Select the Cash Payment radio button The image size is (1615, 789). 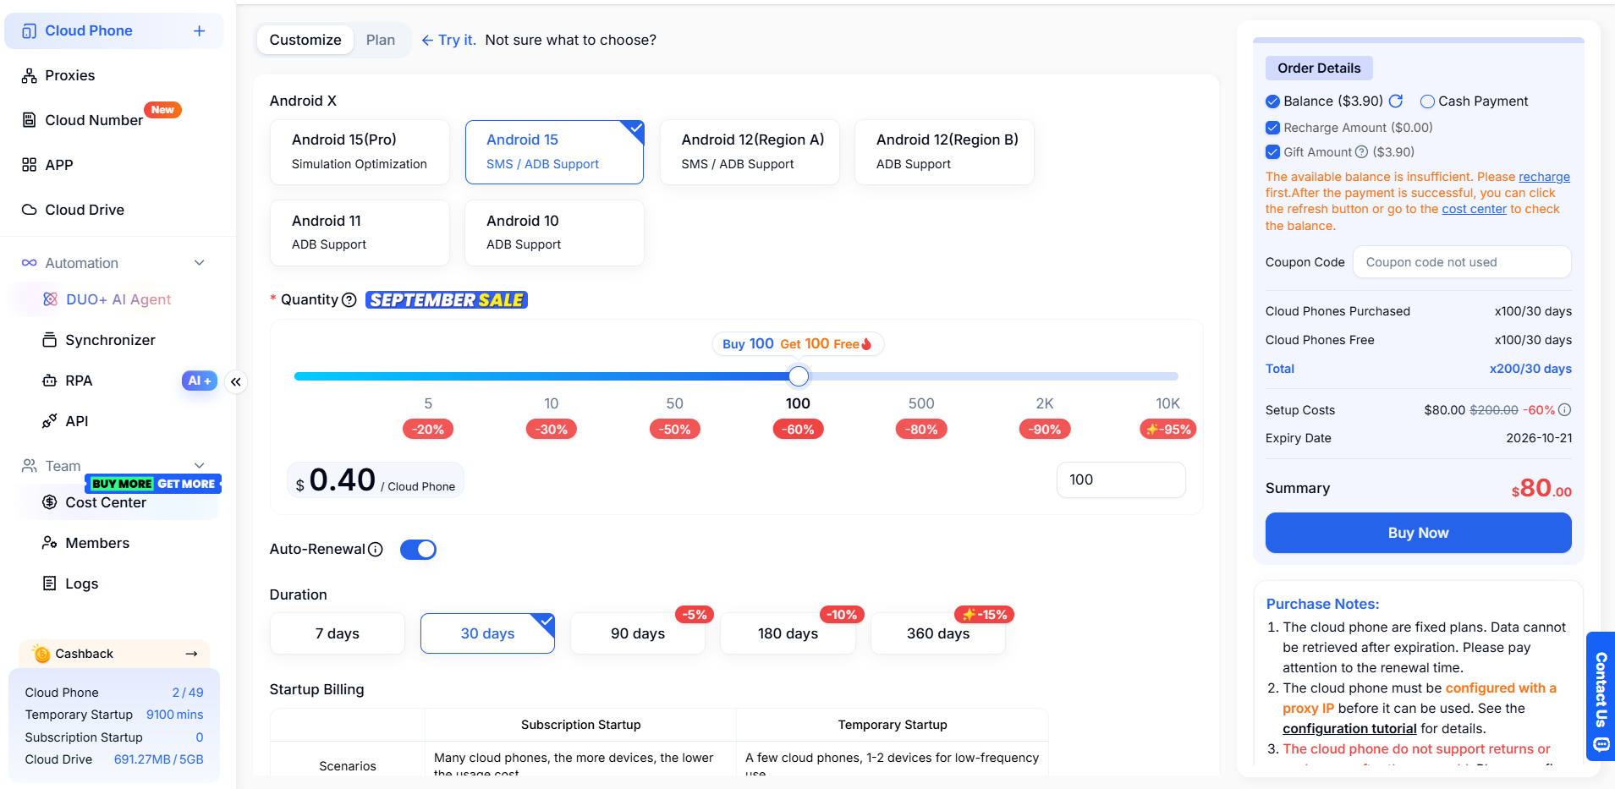tap(1427, 101)
